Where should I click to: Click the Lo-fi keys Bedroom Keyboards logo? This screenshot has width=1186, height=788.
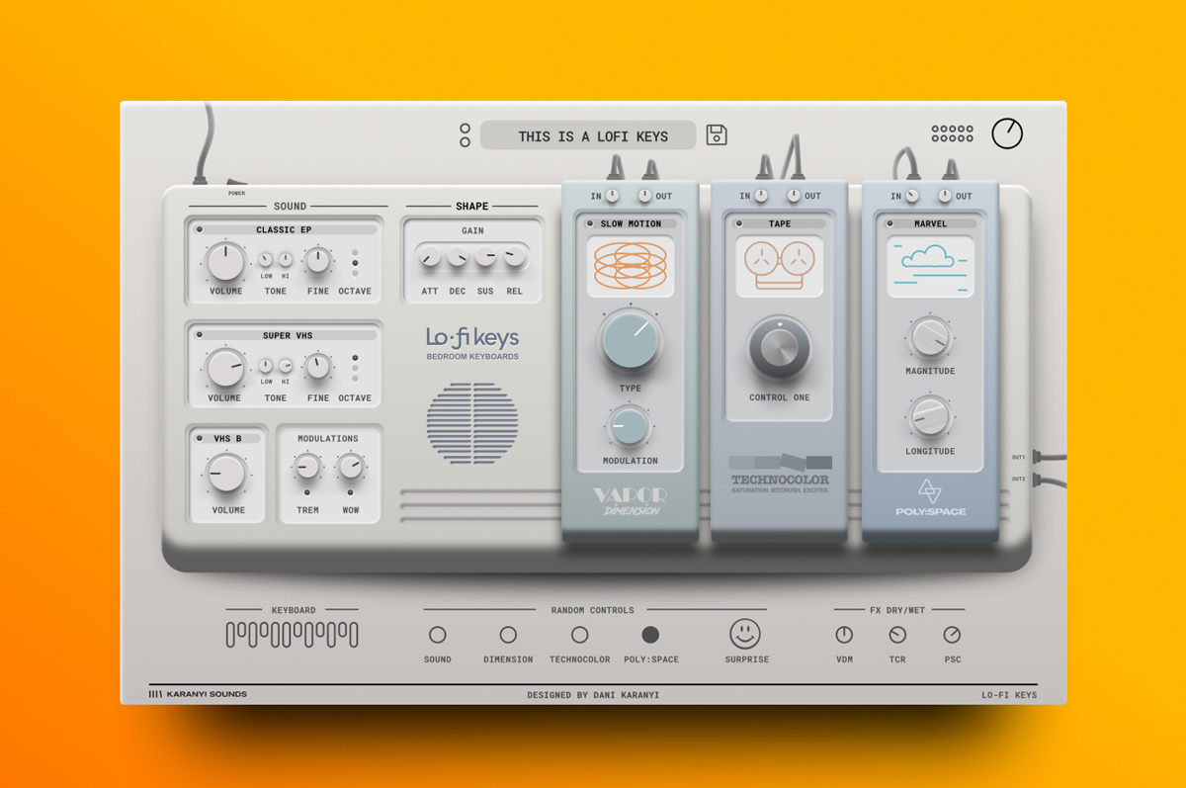[x=472, y=344]
